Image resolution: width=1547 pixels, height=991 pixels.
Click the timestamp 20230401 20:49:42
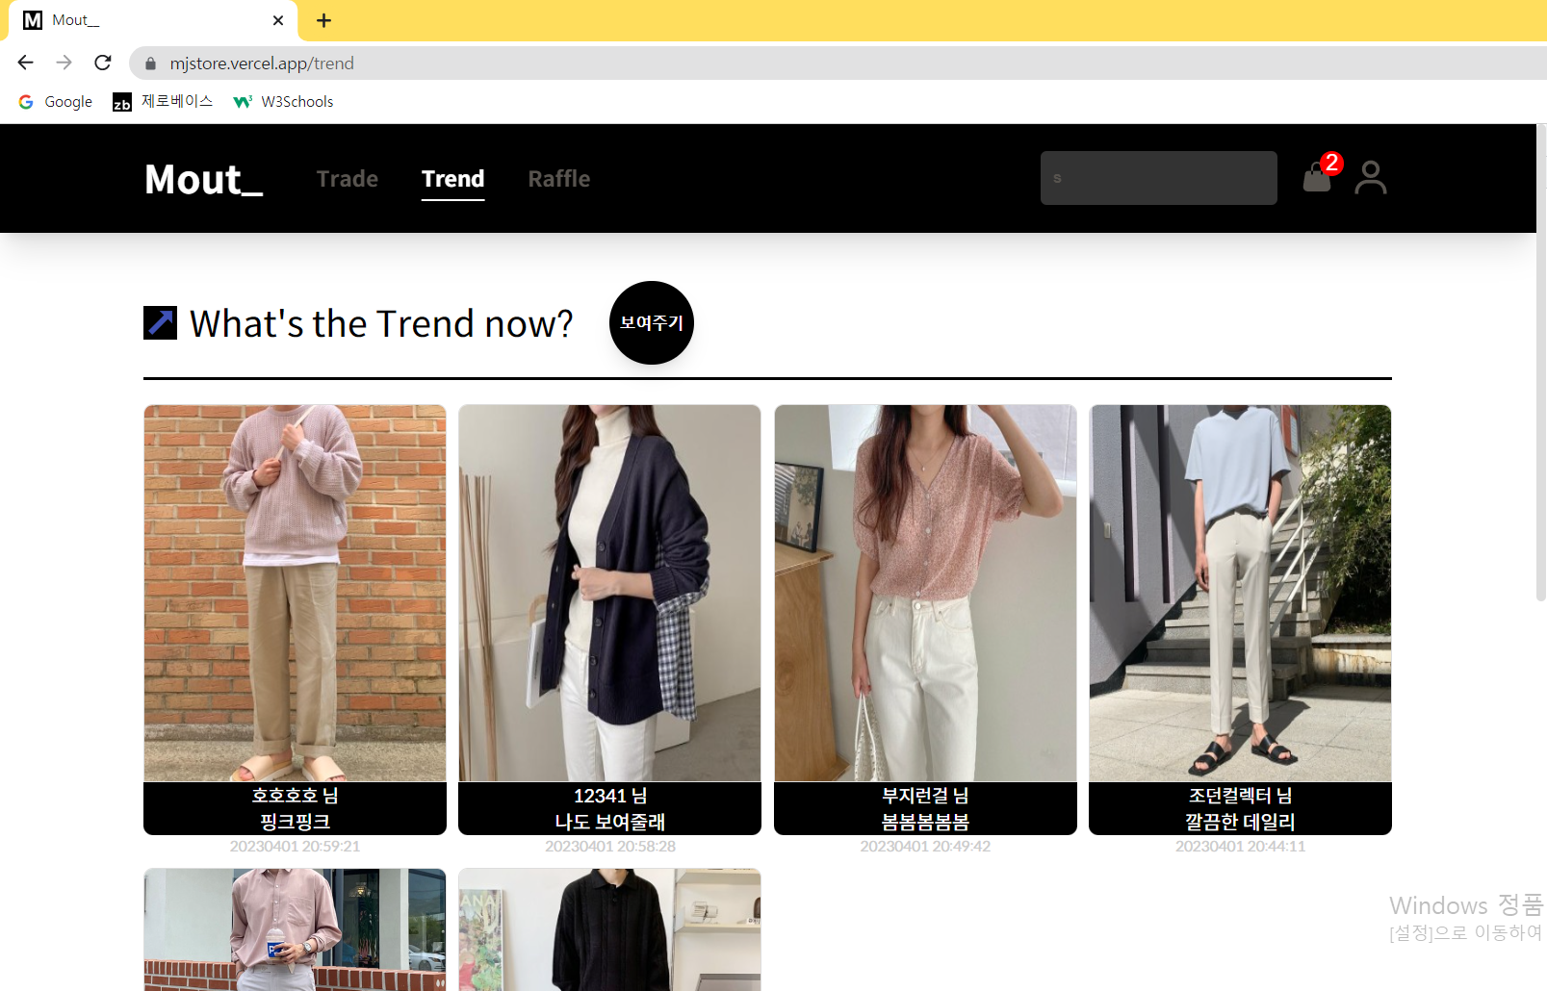point(925,847)
